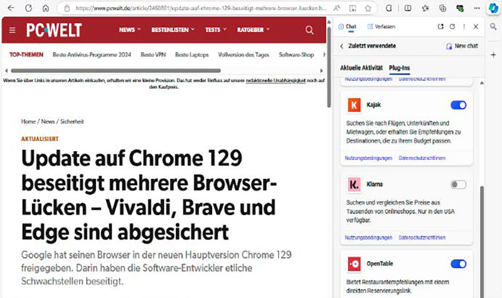Start a New chat

pyautogui.click(x=462, y=46)
